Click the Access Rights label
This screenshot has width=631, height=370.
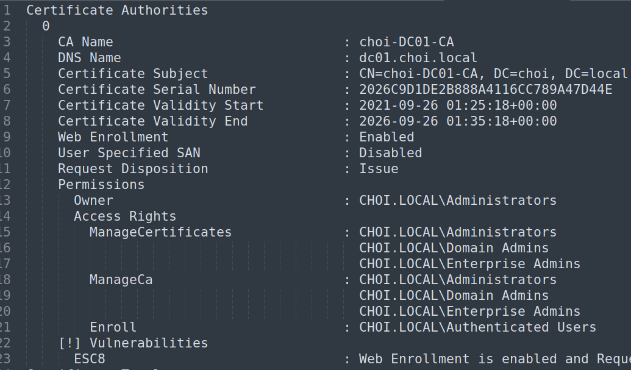[x=125, y=216]
